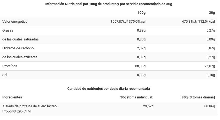
Task: Click the de las cuales saturadas label
Action: pyautogui.click(x=20, y=39)
